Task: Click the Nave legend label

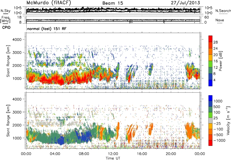Action: [x=220, y=20]
